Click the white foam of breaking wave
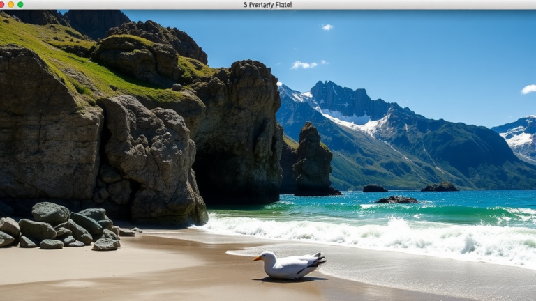The height and width of the screenshot is (301, 536). tap(391, 233)
